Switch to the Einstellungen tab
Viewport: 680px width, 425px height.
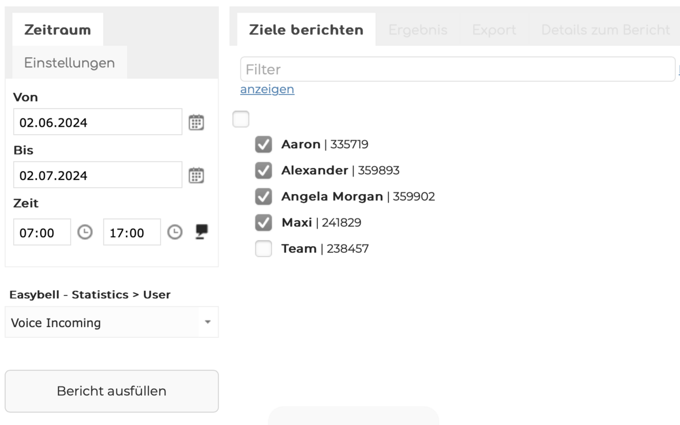[69, 63]
